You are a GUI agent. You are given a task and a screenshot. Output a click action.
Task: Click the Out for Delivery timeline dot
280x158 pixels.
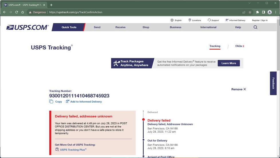coord(143,140)
